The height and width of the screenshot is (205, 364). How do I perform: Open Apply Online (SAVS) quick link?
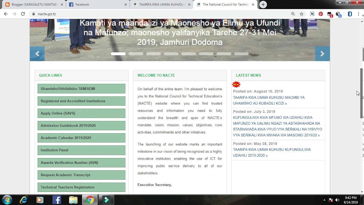[x=81, y=113]
